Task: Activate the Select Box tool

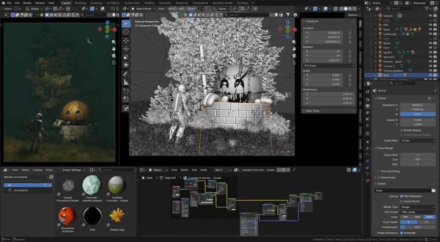Action: [x=126, y=24]
